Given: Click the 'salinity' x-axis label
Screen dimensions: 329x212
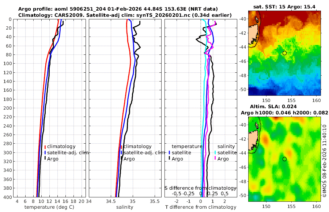Looking at the screenshot, I should [125, 207].
